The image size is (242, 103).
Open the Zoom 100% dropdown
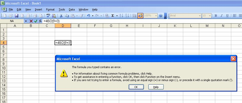156,16
